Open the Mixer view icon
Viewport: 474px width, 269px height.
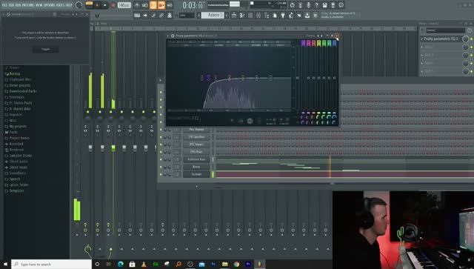pyautogui.click(x=258, y=15)
